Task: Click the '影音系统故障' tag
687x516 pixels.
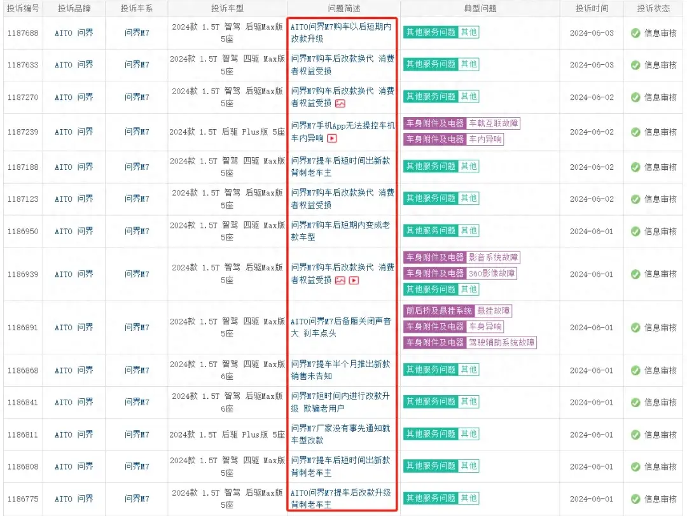Action: point(494,257)
